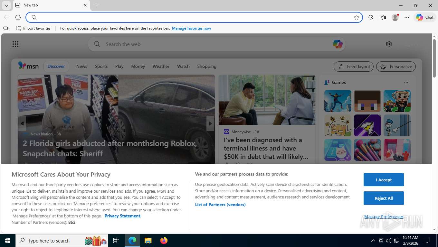This screenshot has width=438, height=247.
Task: Close the New tab tab
Action: pos(85,5)
